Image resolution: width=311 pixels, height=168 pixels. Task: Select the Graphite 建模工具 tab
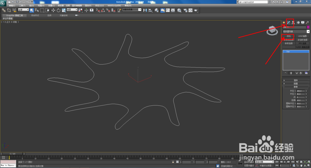(15, 15)
